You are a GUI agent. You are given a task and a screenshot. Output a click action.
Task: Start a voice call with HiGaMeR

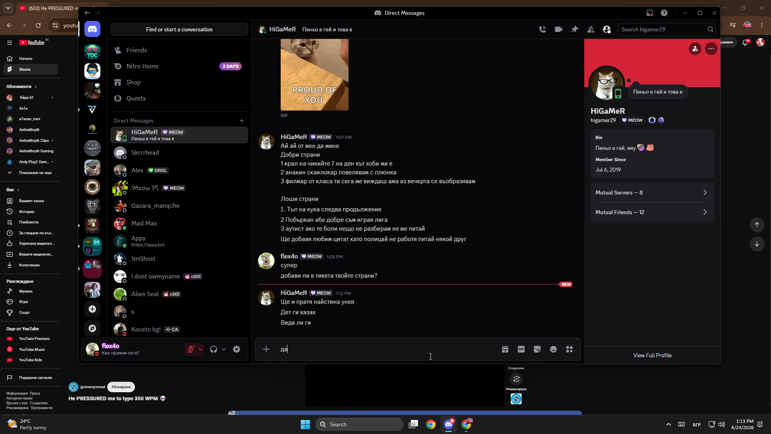(x=543, y=29)
